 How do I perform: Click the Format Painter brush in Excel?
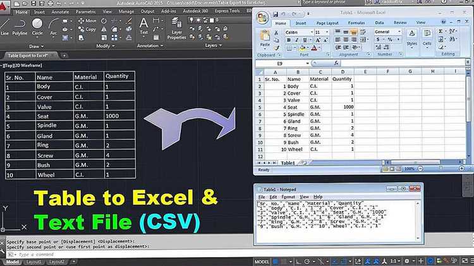point(276,48)
